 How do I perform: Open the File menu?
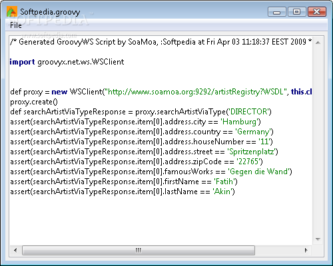tap(16, 25)
